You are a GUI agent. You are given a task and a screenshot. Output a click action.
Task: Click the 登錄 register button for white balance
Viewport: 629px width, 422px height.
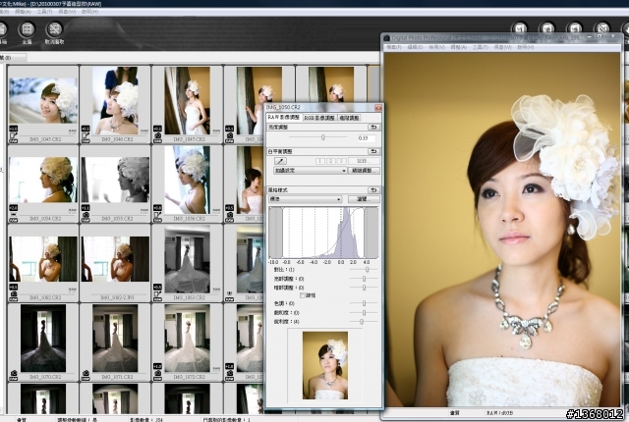pos(363,161)
